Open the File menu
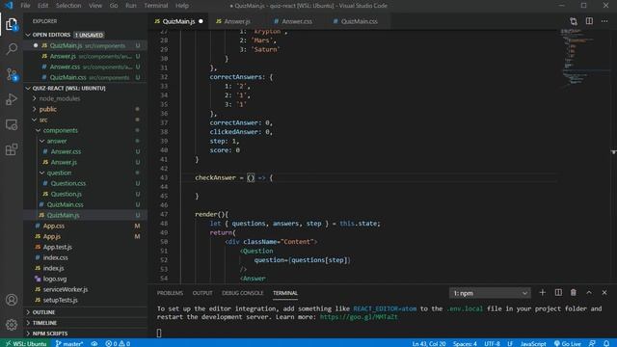The image size is (617, 347). pyautogui.click(x=25, y=6)
